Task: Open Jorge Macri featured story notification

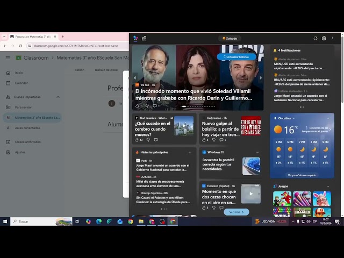Action: (x=300, y=98)
